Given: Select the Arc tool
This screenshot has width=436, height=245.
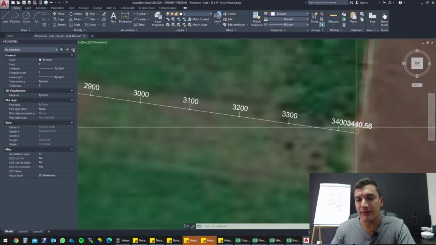Looking at the screenshot, I should pyautogui.click(x=36, y=17).
